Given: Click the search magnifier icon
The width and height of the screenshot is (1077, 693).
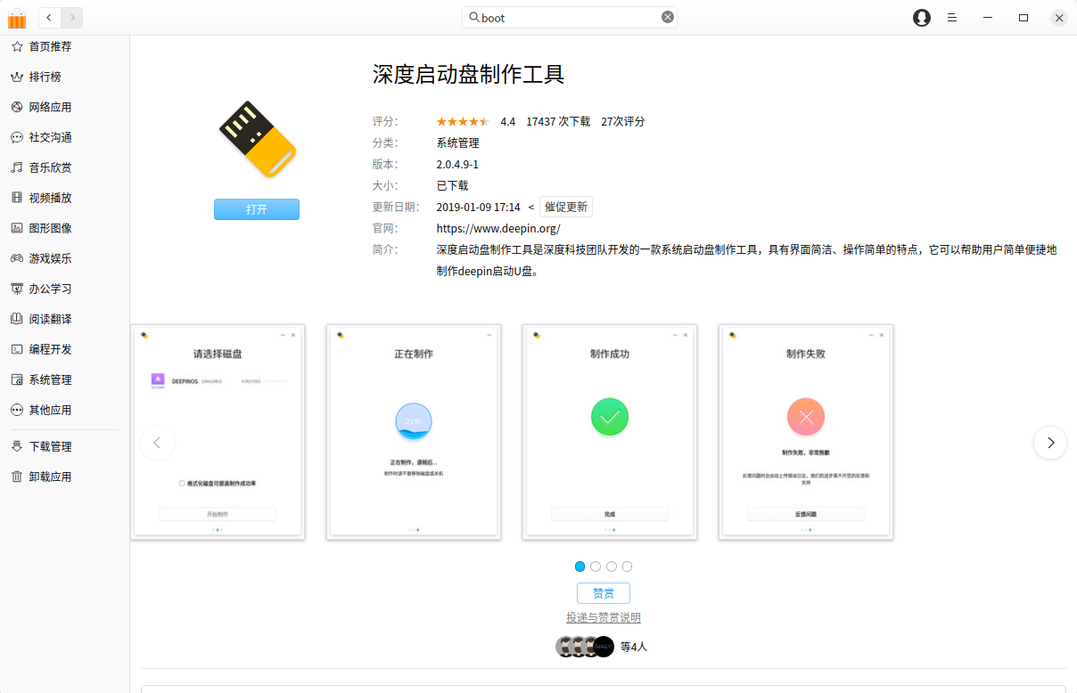Looking at the screenshot, I should point(473,17).
